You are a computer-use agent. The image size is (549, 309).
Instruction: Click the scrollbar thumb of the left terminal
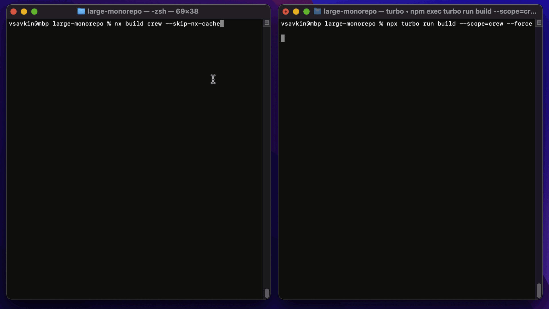coord(267,293)
